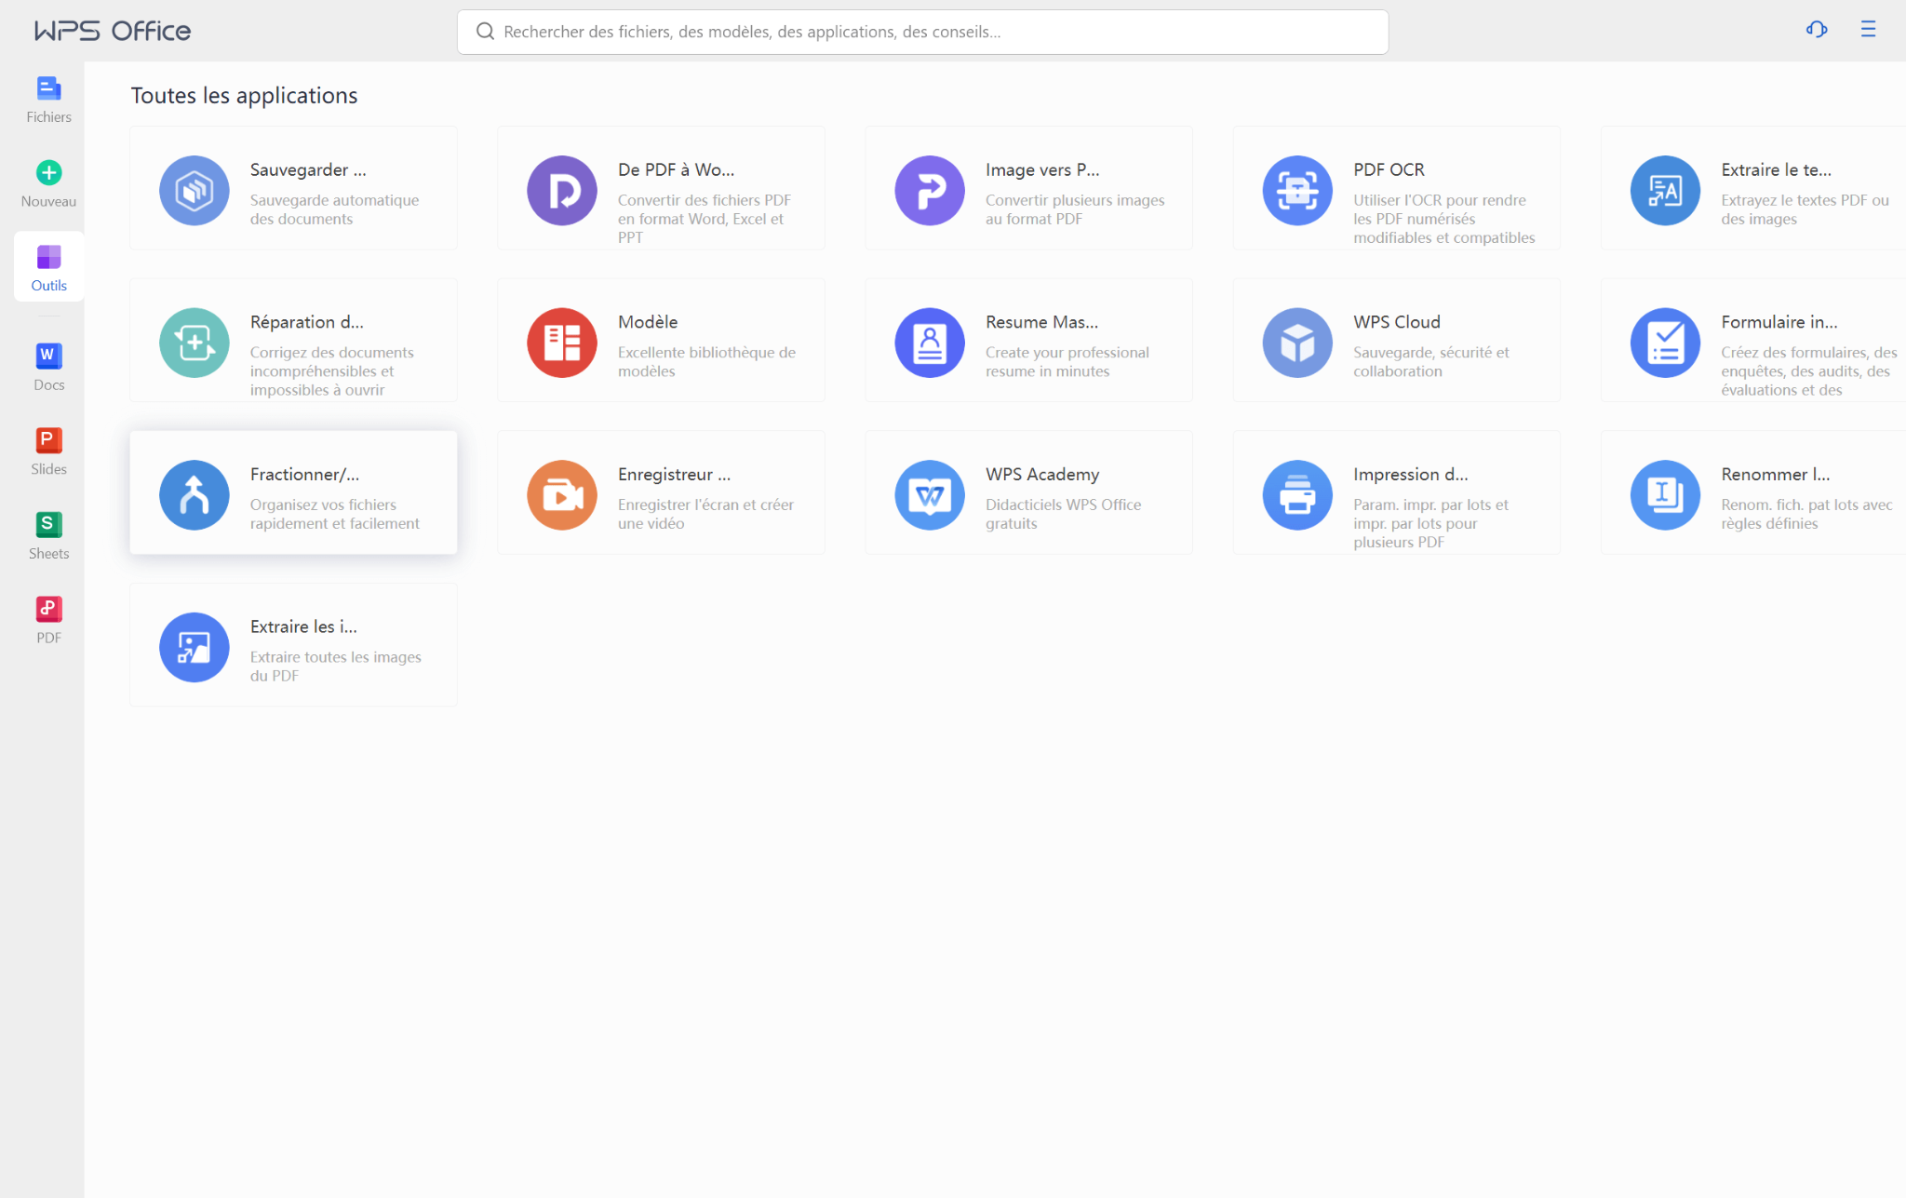Click the document repair (Réparation) icon

pyautogui.click(x=194, y=343)
